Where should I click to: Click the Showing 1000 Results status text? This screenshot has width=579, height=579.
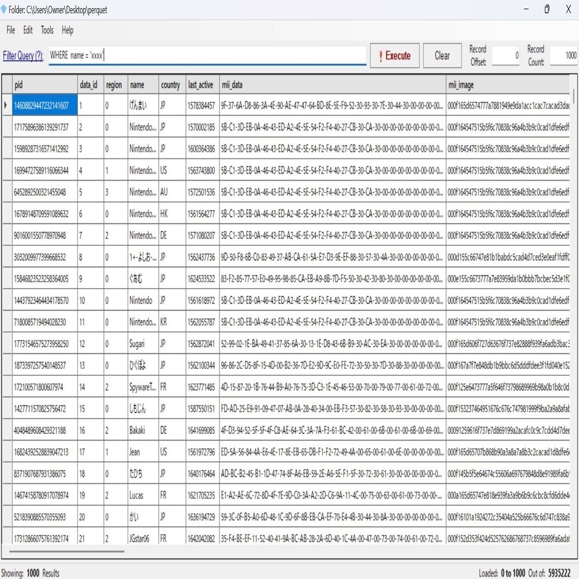(30, 573)
